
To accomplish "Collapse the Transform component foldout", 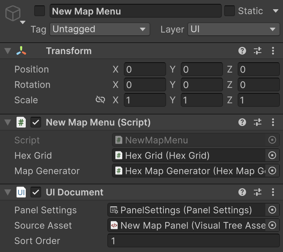I will pos(7,51).
